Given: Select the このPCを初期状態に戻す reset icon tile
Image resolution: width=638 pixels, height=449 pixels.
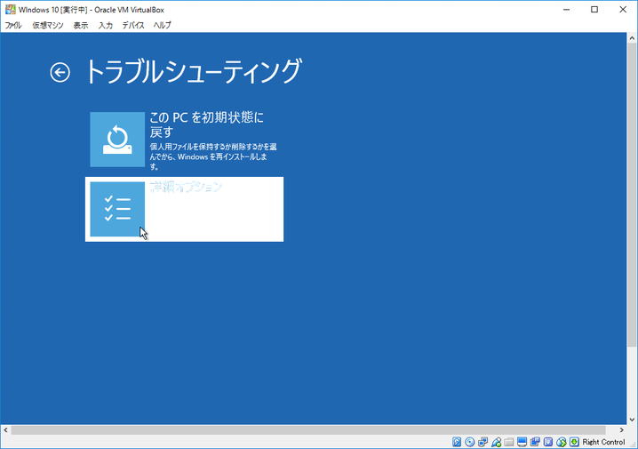Looking at the screenshot, I should (x=117, y=140).
